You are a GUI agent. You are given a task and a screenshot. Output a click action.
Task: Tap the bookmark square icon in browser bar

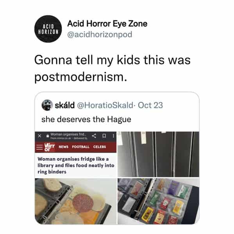pos(104,136)
